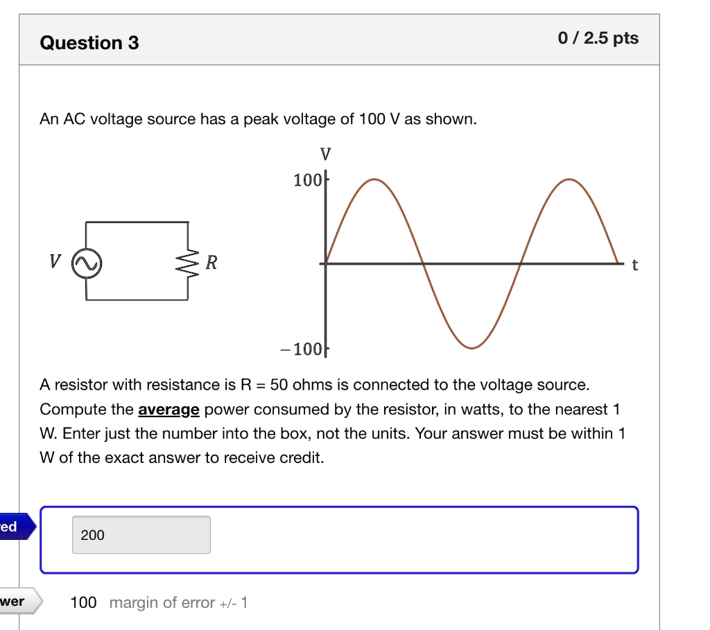Click the t axis label

point(634,265)
